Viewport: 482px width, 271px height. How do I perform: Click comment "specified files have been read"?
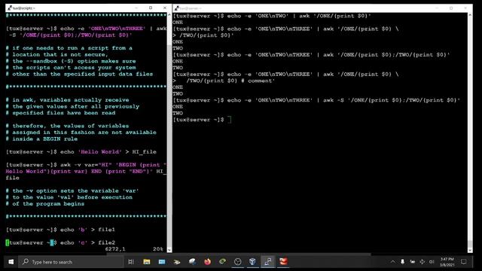click(60, 113)
